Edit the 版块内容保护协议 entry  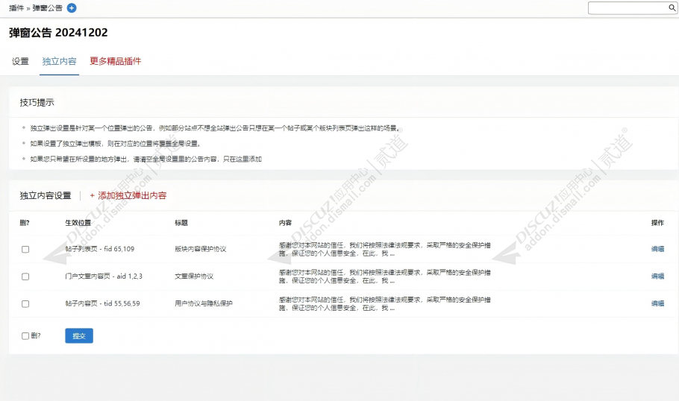point(657,249)
